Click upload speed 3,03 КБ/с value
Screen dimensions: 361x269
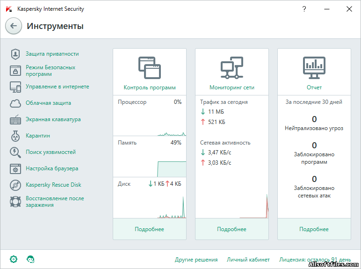[x=220, y=163]
